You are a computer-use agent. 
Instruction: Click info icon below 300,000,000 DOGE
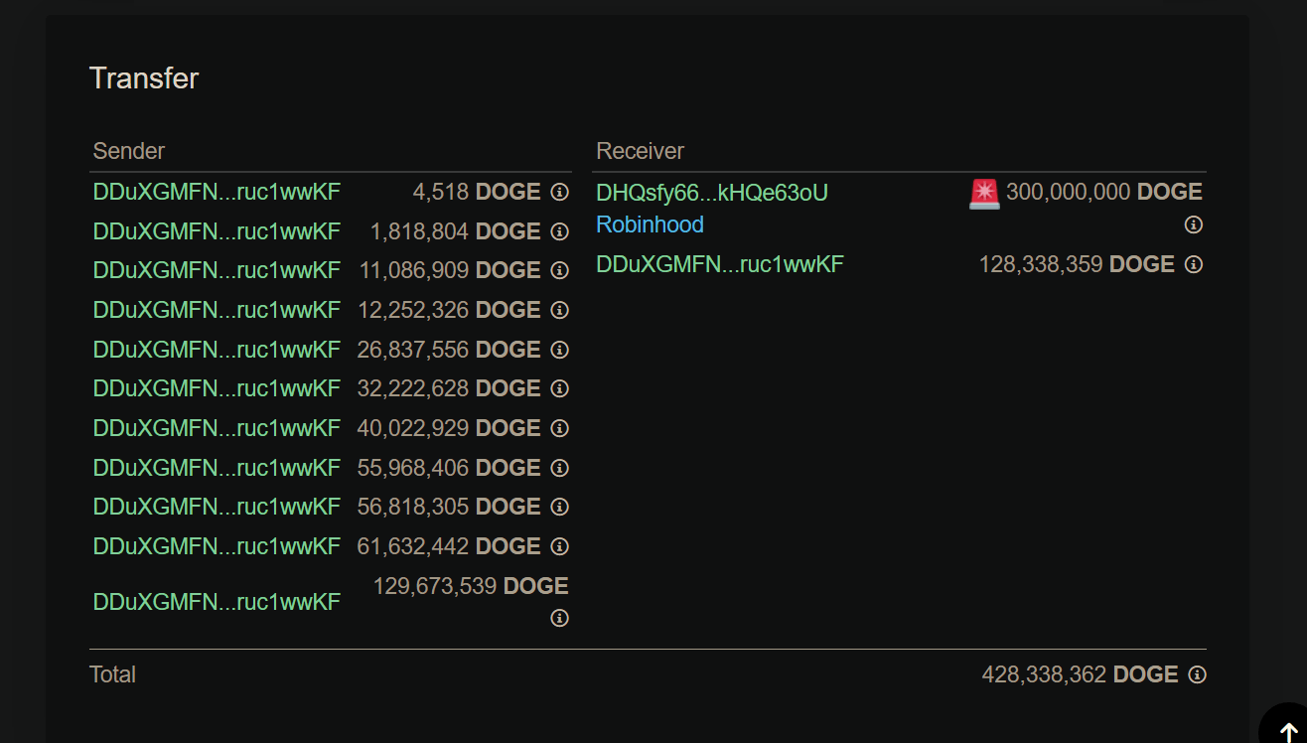1194,224
